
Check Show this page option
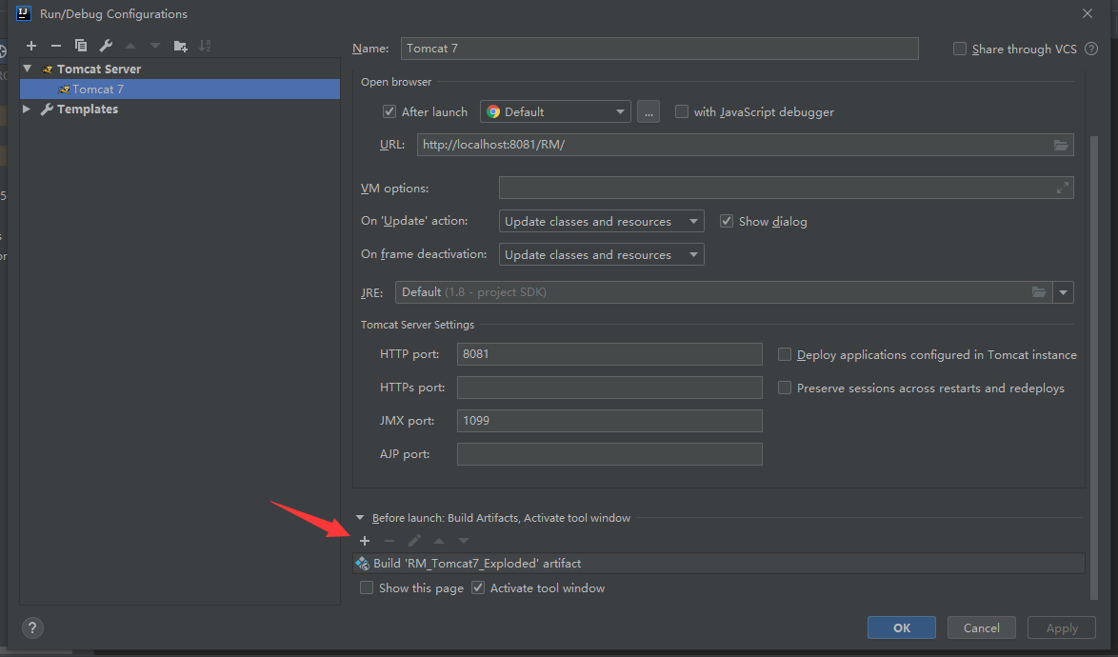367,587
